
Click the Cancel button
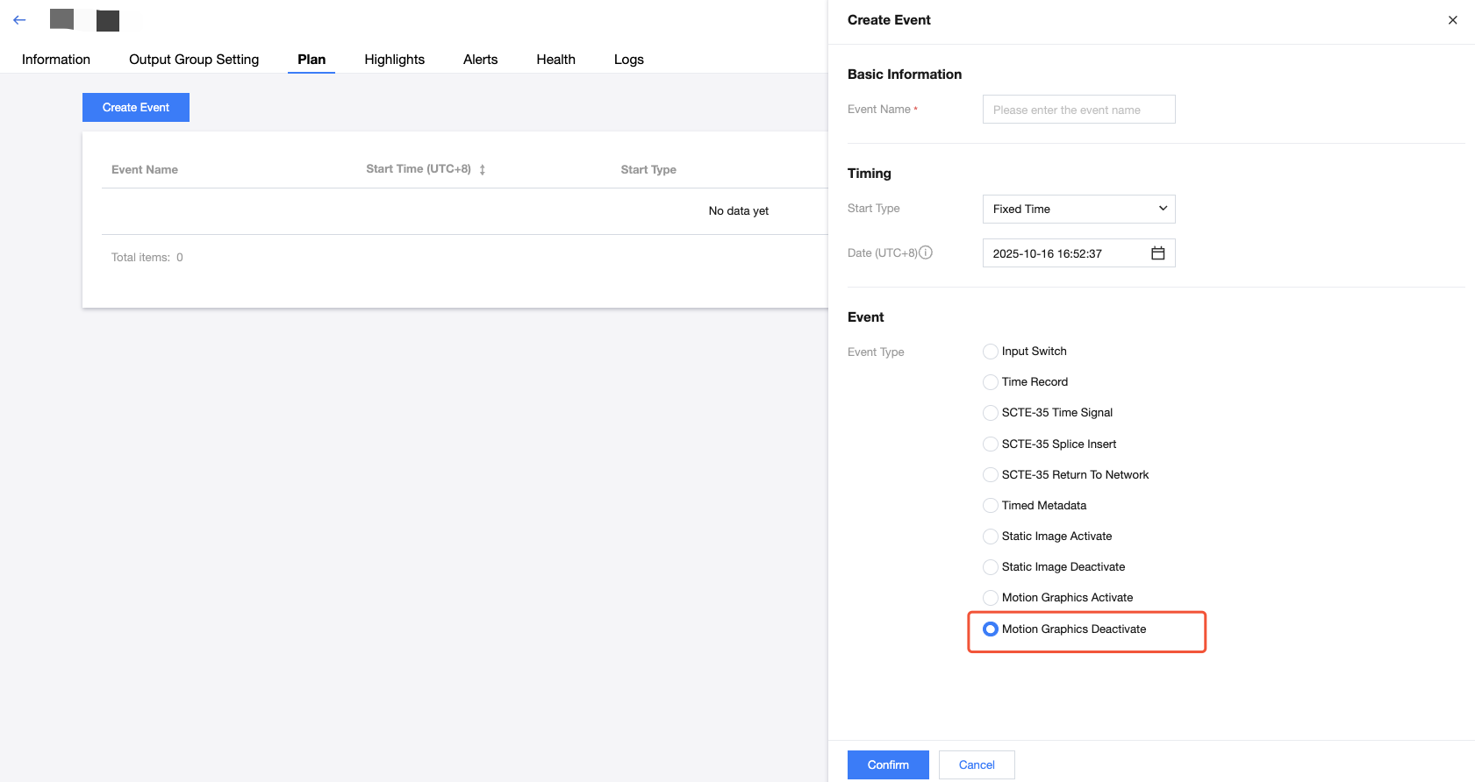point(976,764)
